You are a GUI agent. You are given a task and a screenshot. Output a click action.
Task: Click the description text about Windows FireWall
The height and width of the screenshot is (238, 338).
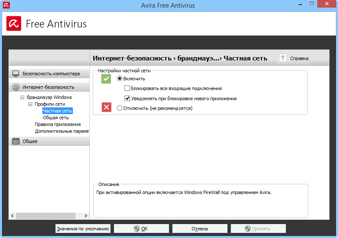pyautogui.click(x=184, y=192)
